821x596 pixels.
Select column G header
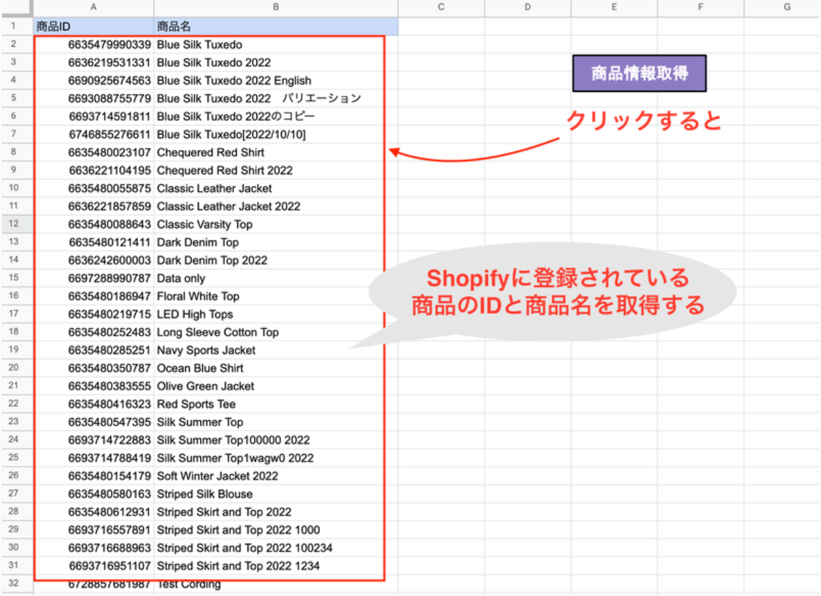coord(782,7)
